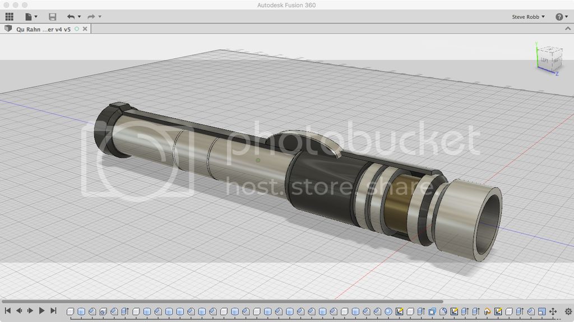
Task: Select the rounded fillet feature next to combine
Action: click(443, 311)
